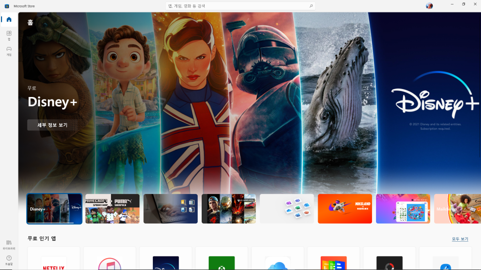Open the Gaming section in sidebar
Viewport: 481px width, 270px height.
pos(9,51)
